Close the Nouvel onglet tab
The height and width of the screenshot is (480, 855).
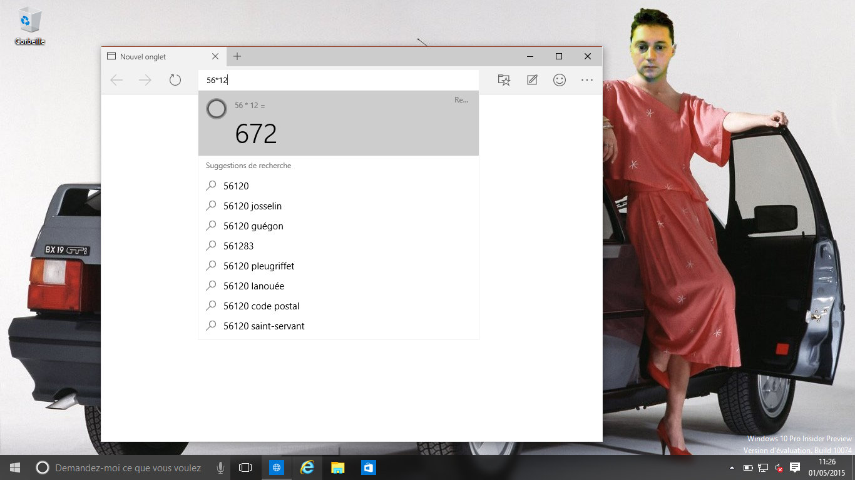point(215,56)
